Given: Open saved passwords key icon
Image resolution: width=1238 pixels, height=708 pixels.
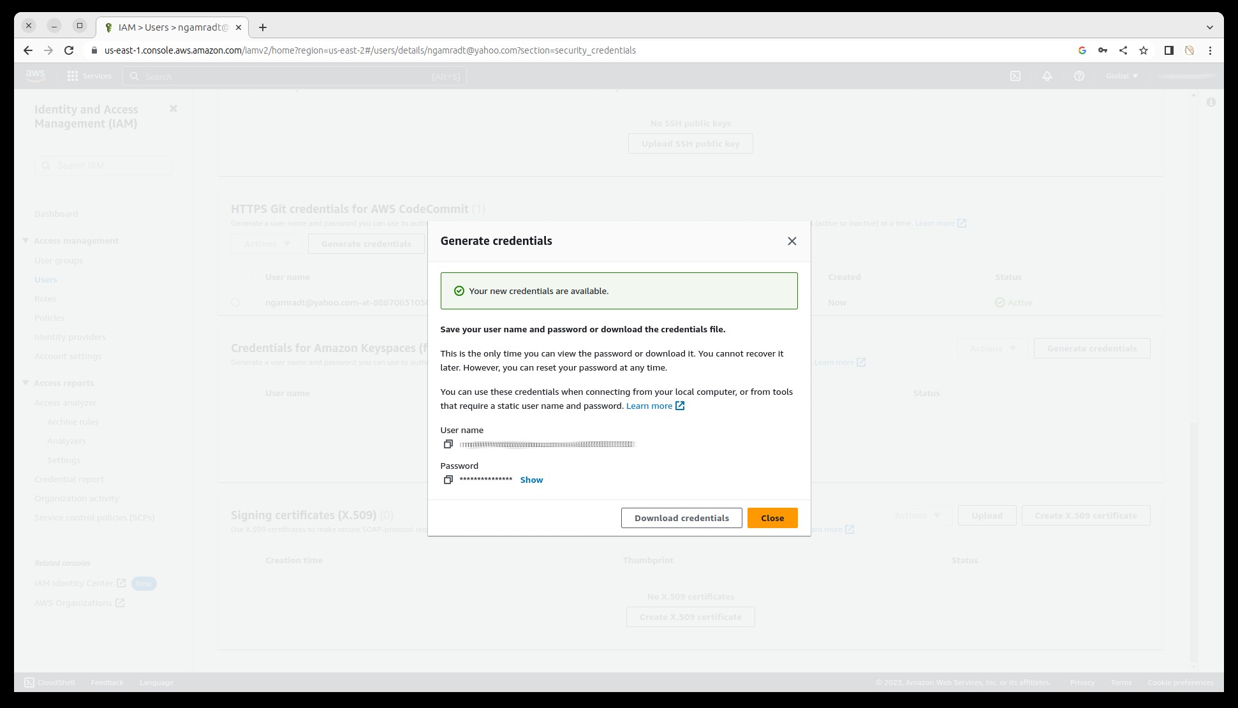Looking at the screenshot, I should [1102, 50].
